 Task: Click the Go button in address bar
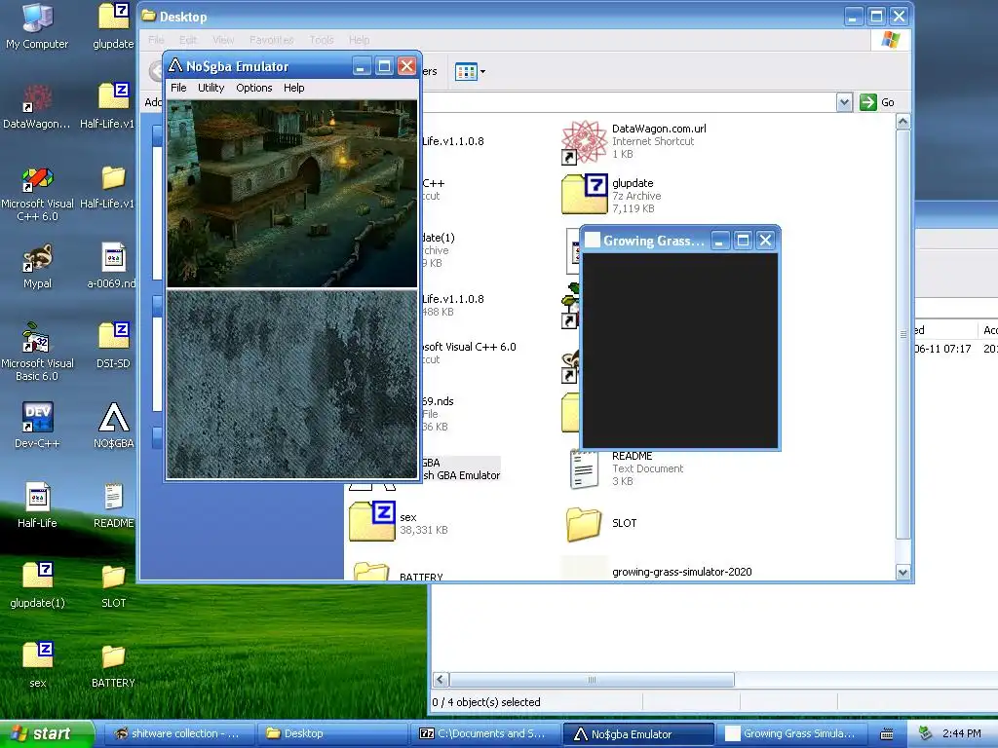pyautogui.click(x=877, y=102)
